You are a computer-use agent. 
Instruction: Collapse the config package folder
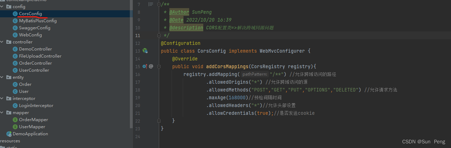[x=2, y=7]
